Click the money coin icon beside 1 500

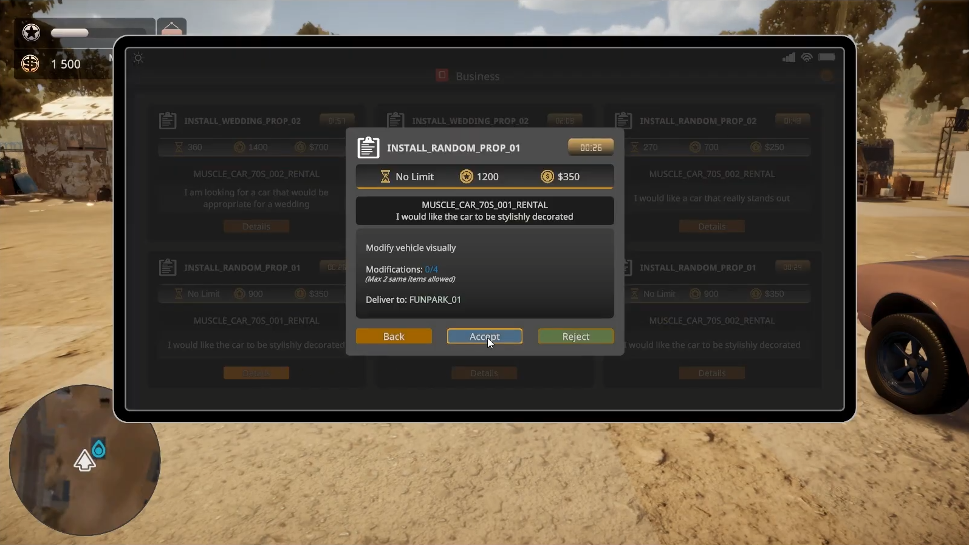click(30, 64)
